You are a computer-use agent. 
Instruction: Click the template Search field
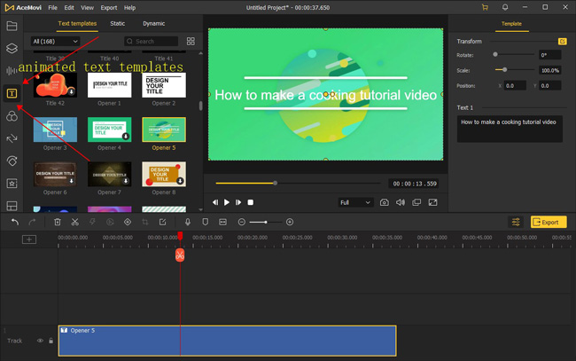(x=151, y=41)
